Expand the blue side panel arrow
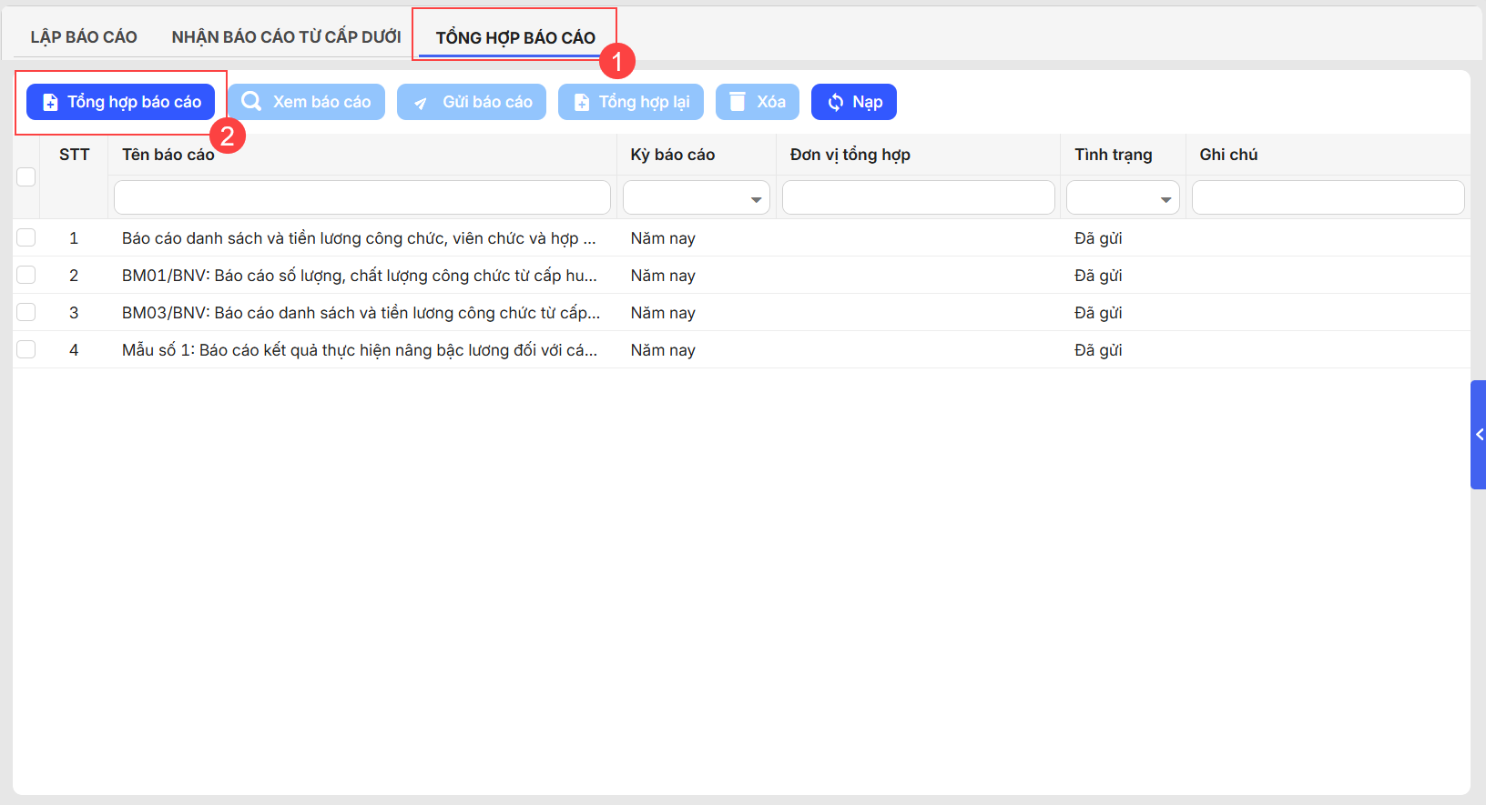This screenshot has width=1486, height=805. (x=1479, y=435)
